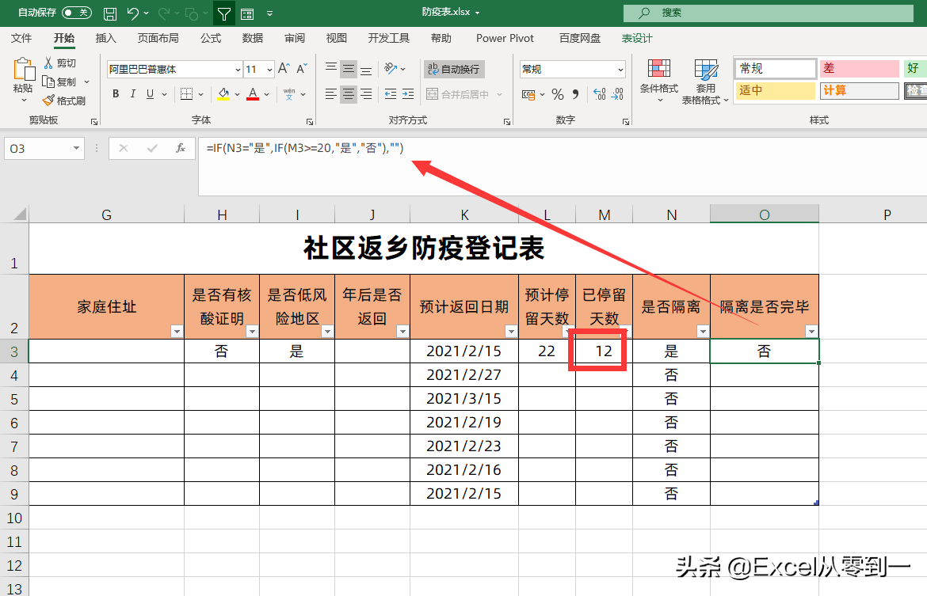
Task: Toggle center horizontal alignment
Action: 349,94
